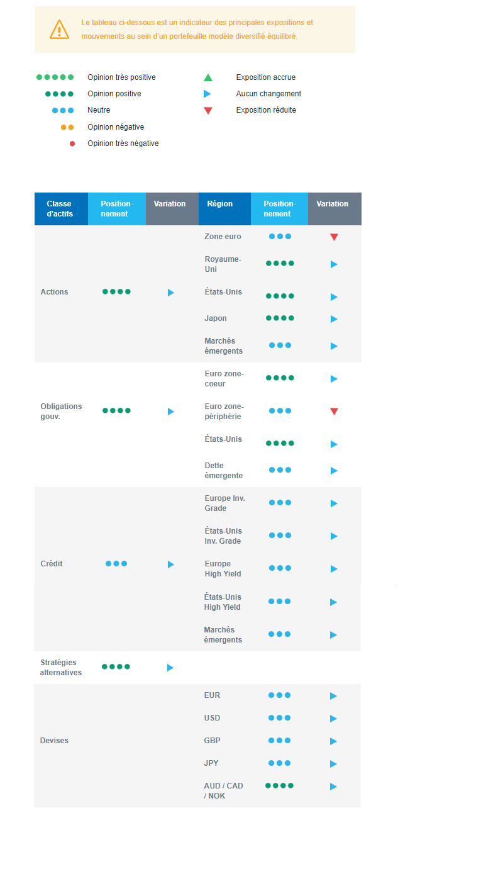Click the Devises asset class label

[x=54, y=741]
